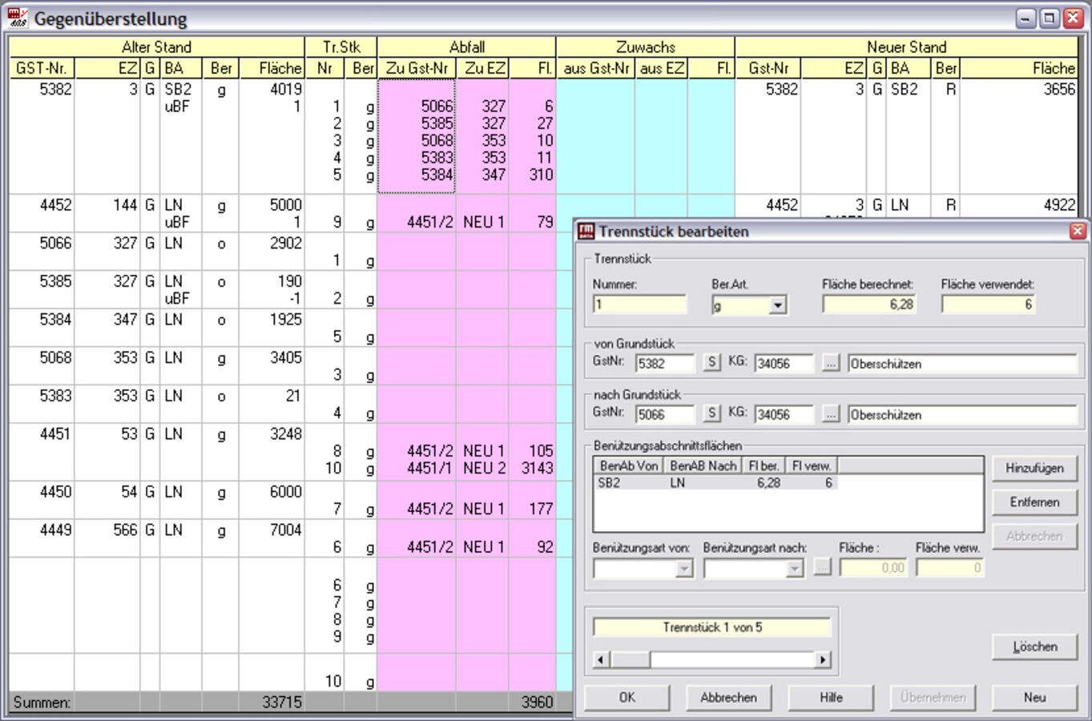Open KG browse button in nach Grundstück
Viewport: 1092px width, 721px height.
point(831,414)
